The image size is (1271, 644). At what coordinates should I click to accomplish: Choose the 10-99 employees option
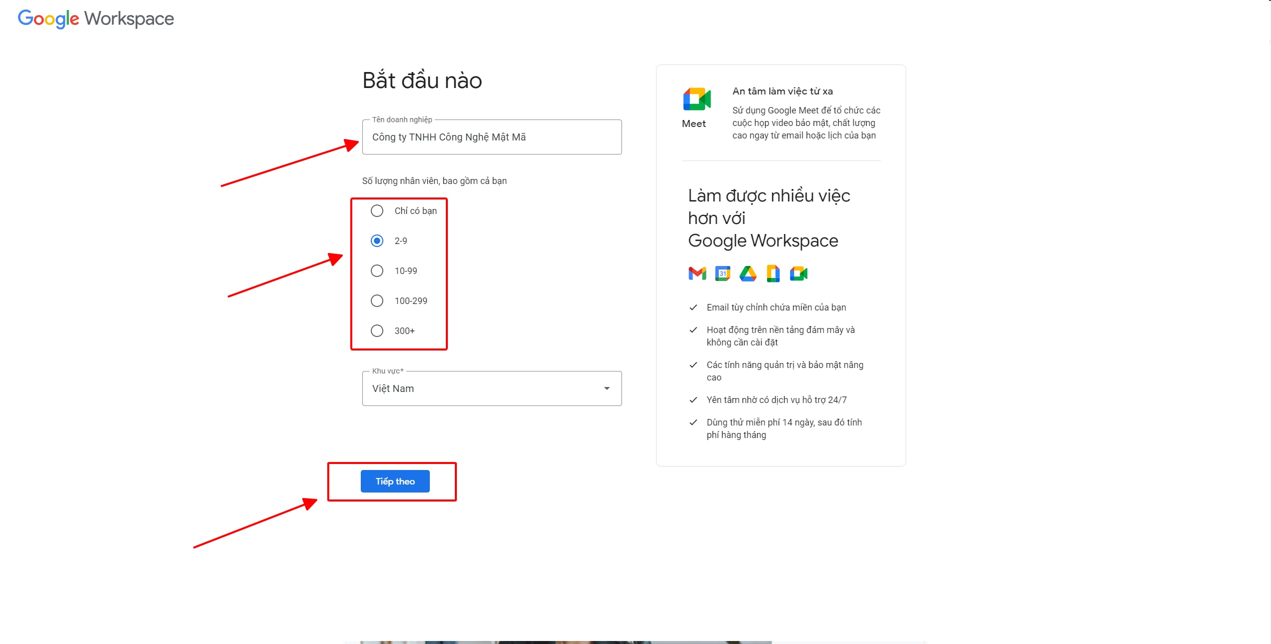(x=377, y=271)
